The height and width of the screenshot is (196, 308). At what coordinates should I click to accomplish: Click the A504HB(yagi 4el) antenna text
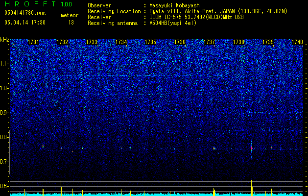(173, 23)
